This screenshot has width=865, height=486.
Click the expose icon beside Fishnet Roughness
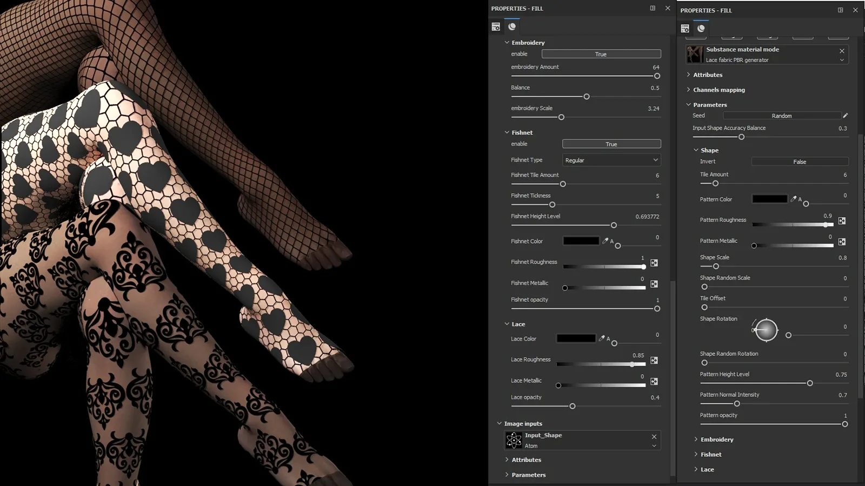coord(654,263)
